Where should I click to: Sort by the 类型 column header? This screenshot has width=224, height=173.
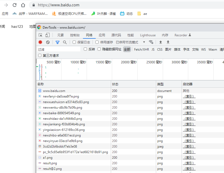(169, 84)
